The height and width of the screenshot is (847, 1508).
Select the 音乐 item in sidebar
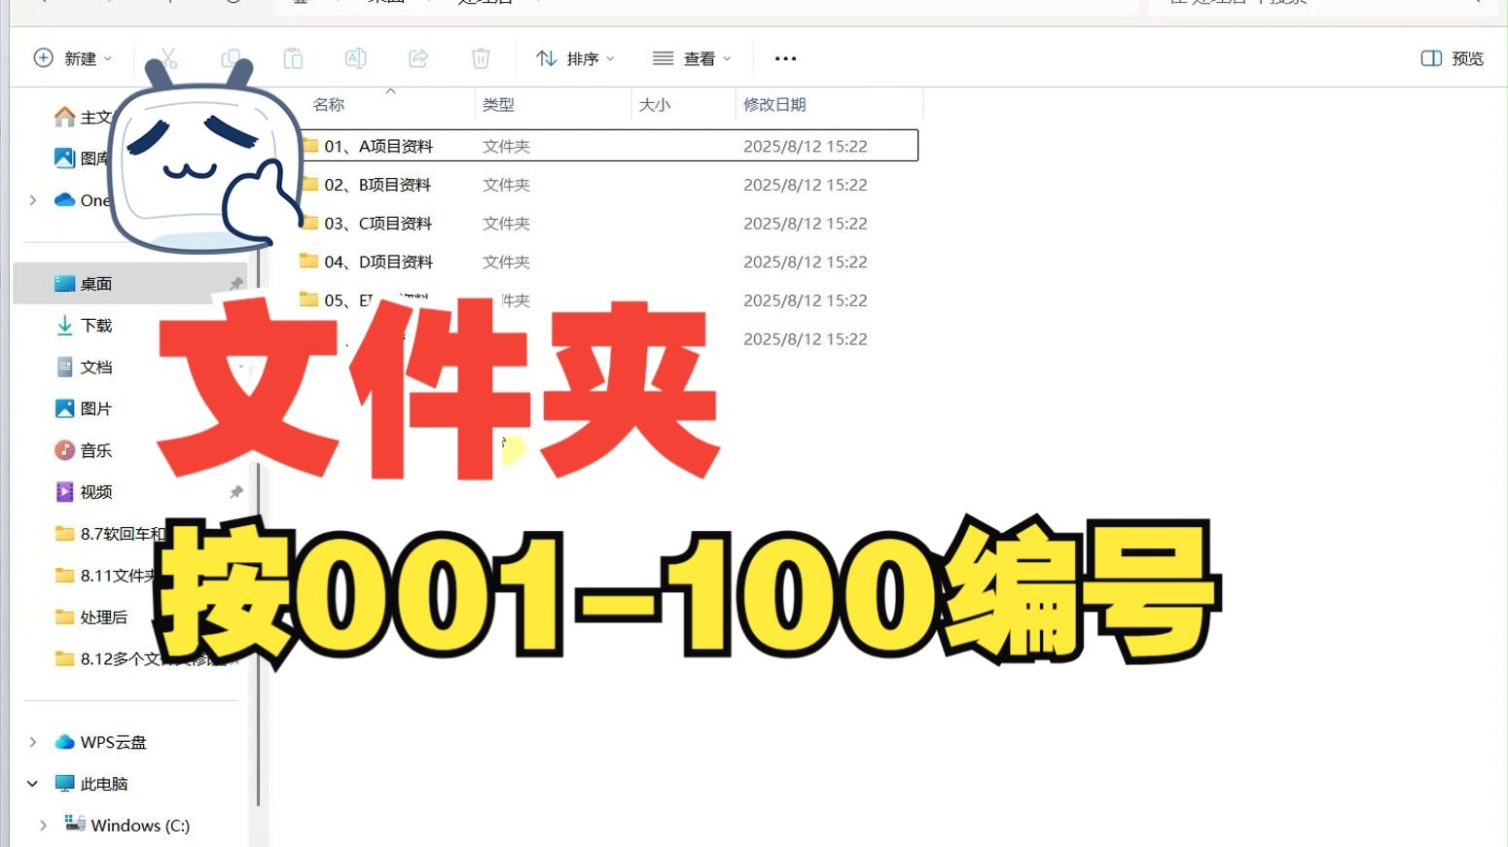coord(94,449)
